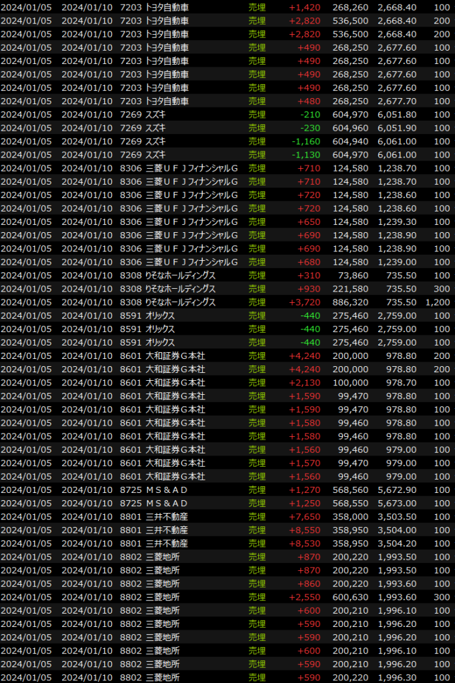Click the Mitsubishi UFJ price 1,239.30
Image resolution: width=455 pixels, height=683 pixels.
coord(396,221)
